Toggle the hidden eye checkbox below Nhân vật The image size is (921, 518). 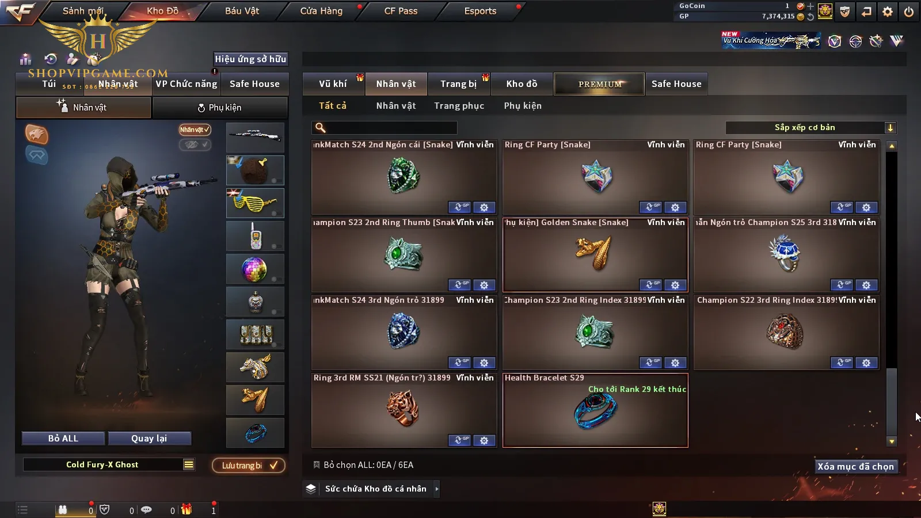pos(195,144)
